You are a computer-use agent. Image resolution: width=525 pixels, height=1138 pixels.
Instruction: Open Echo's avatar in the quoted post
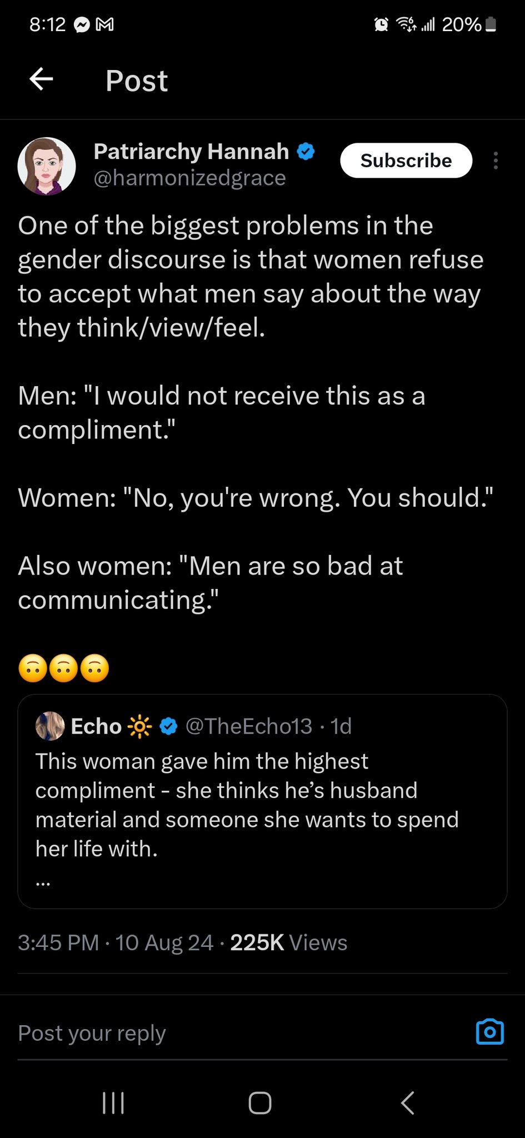pyautogui.click(x=50, y=726)
